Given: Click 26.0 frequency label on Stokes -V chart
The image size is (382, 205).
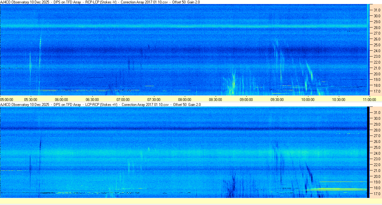Looking at the screenshot, I should click(377, 39).
